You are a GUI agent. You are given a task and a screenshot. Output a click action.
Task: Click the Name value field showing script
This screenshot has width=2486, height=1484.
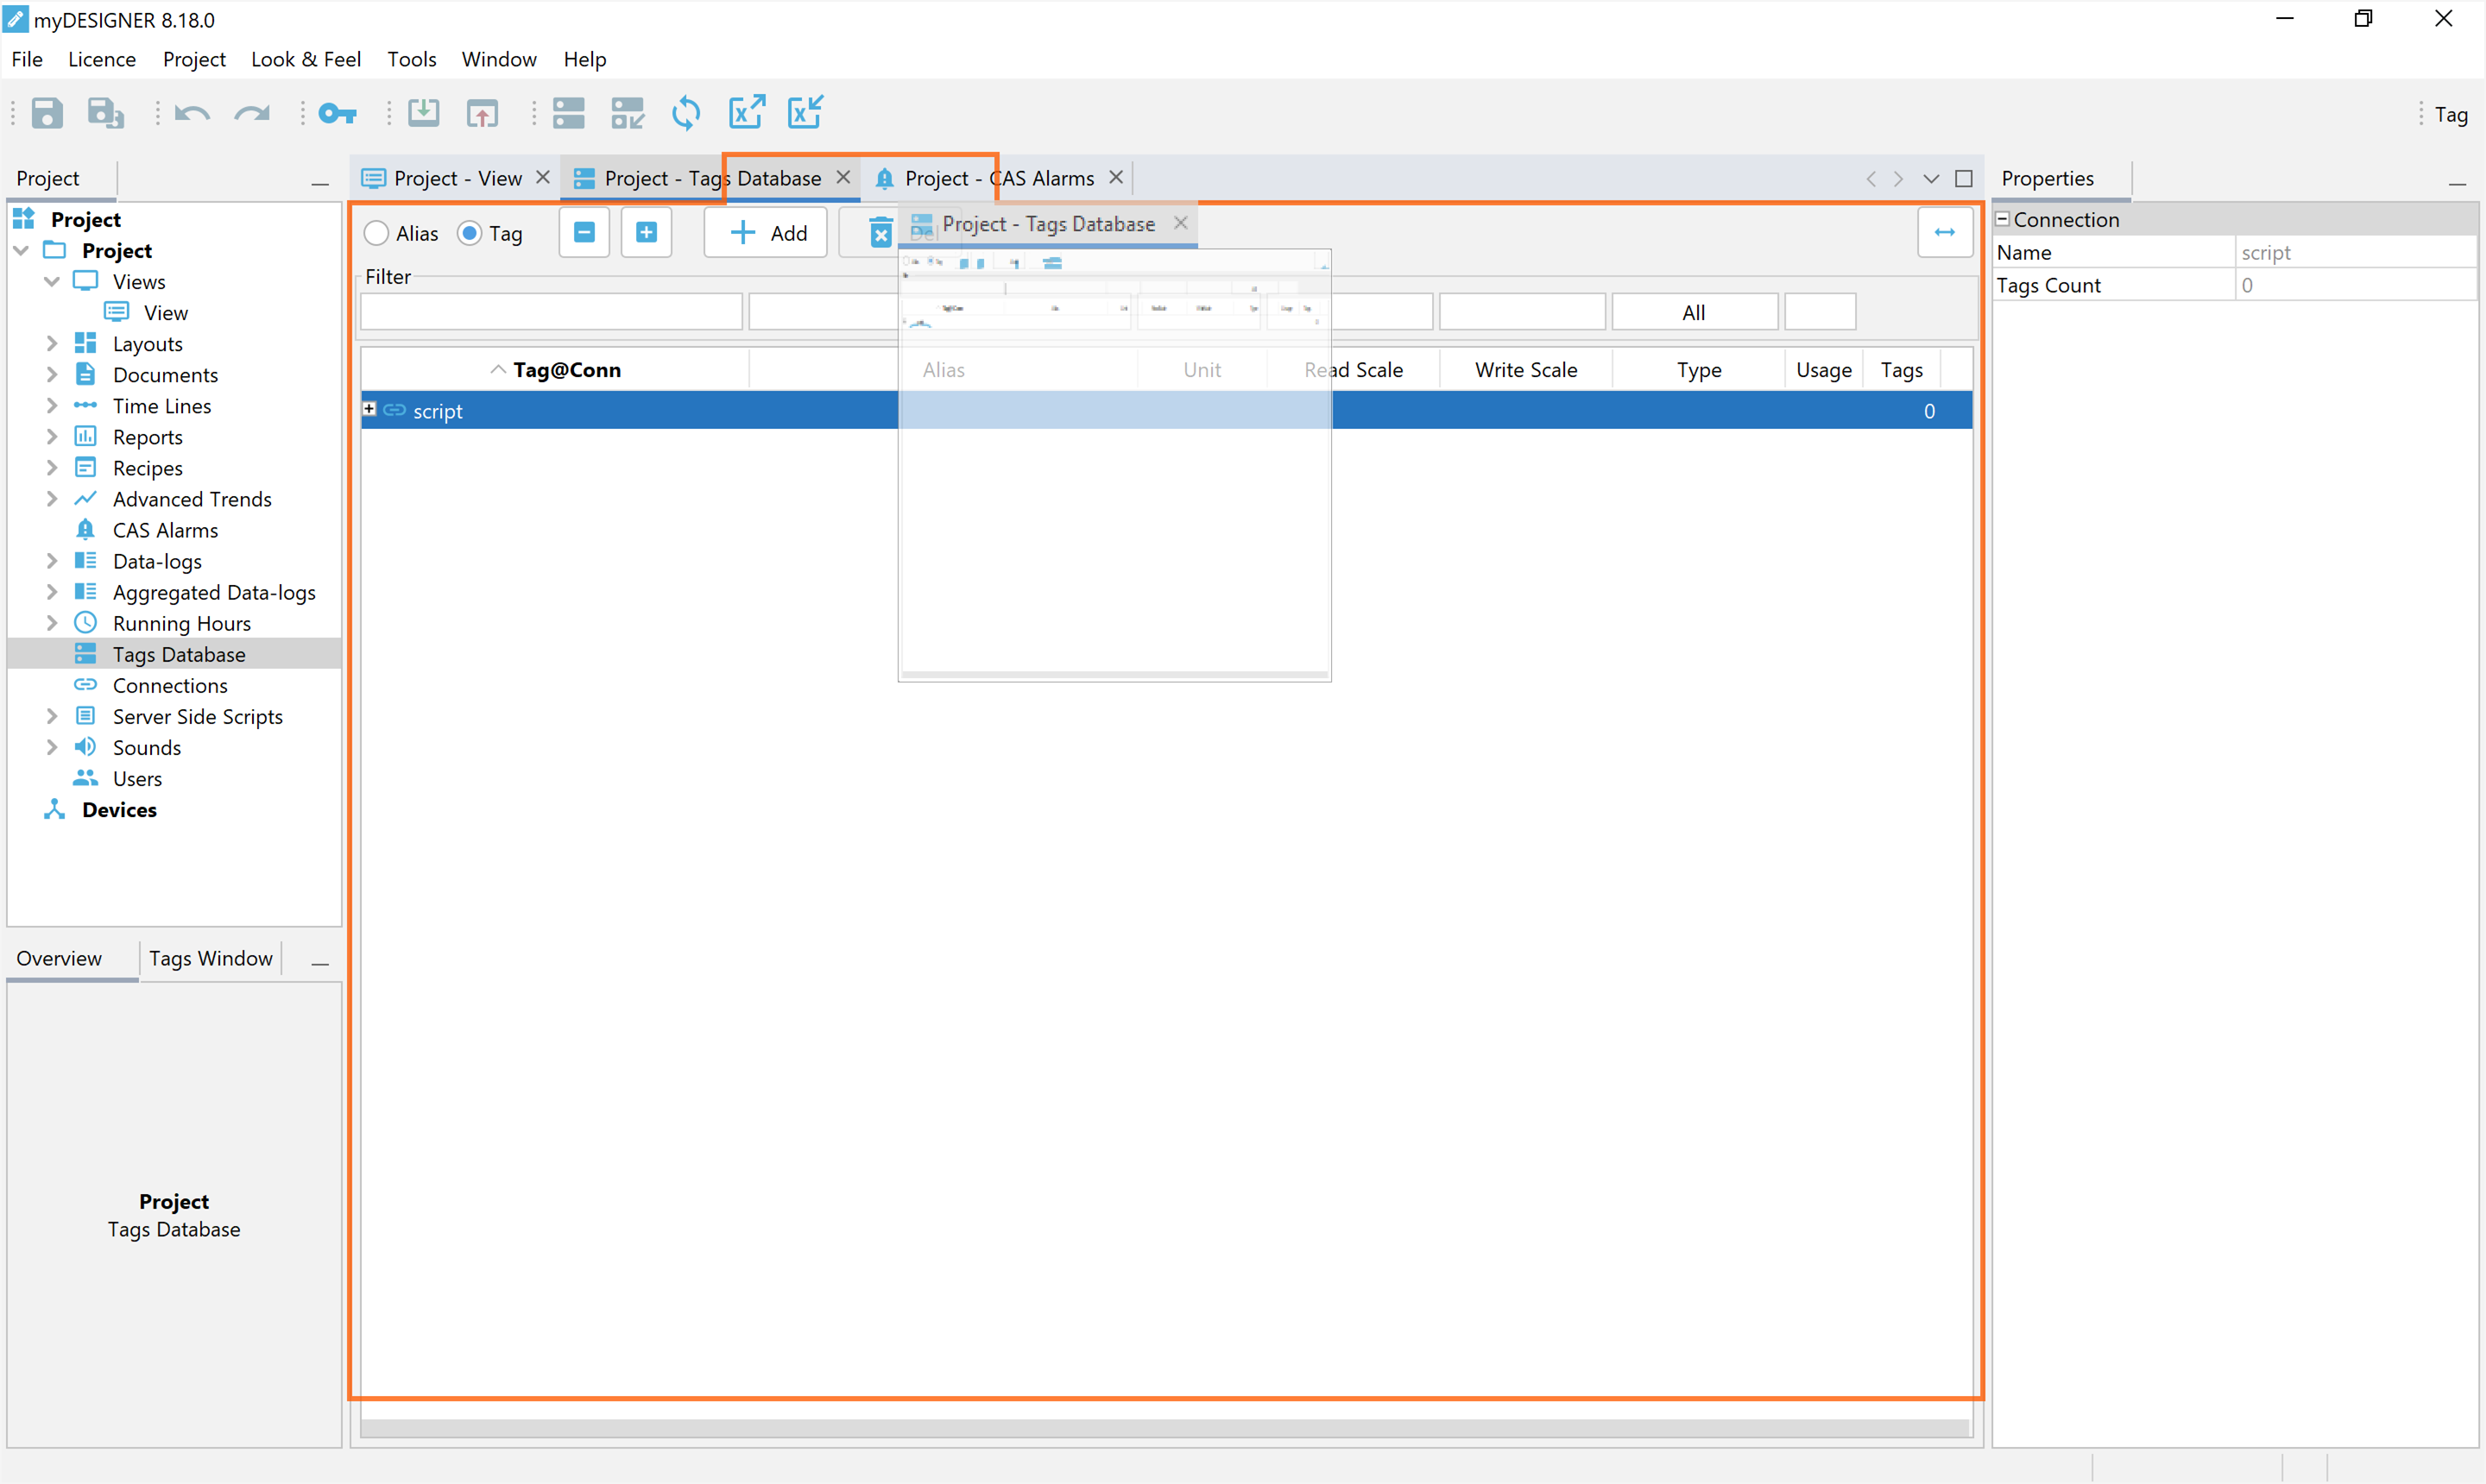pyautogui.click(x=2356, y=252)
